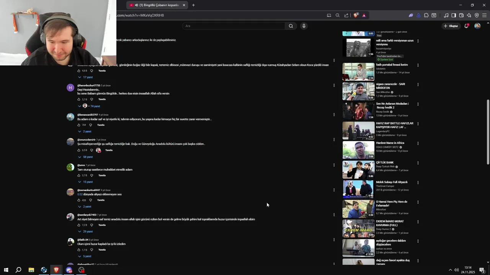490x275 pixels.
Task: Expand the 74 yanıt replies
Action: (89, 106)
